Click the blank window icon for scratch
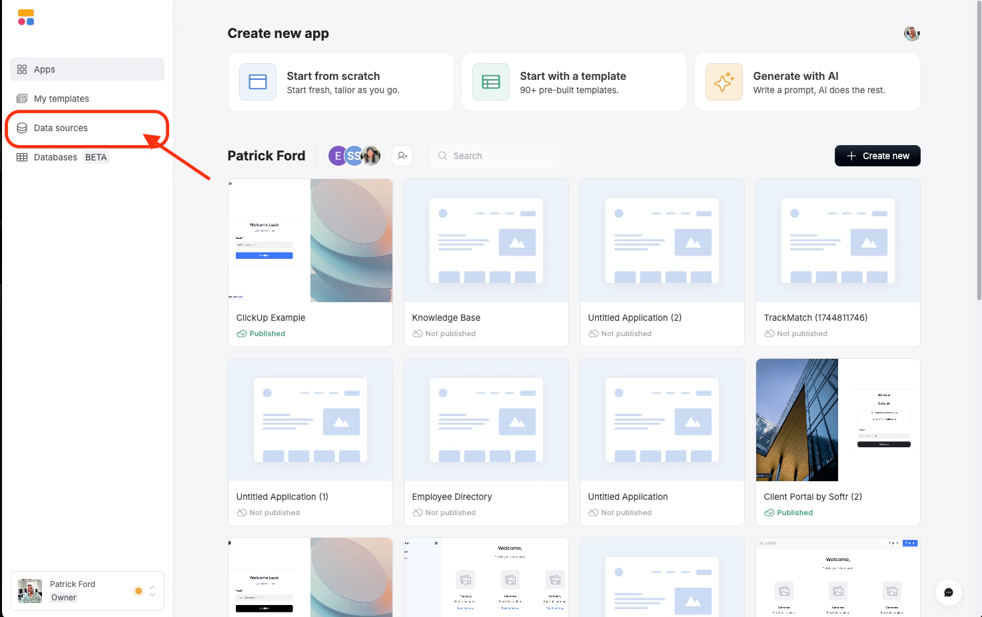Image resolution: width=982 pixels, height=617 pixels. [x=258, y=82]
